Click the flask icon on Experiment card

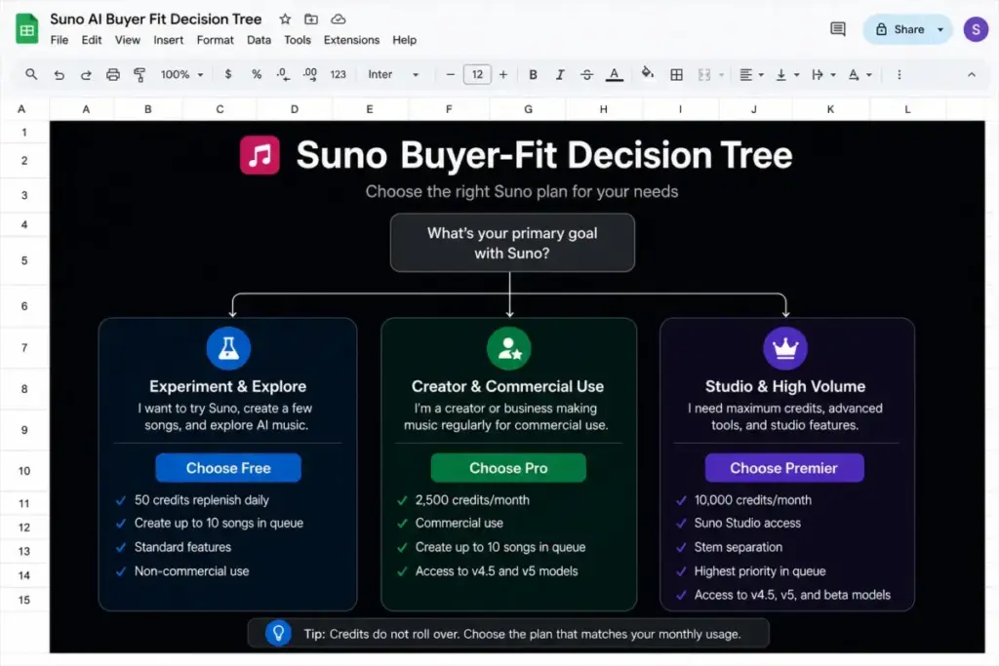coord(228,348)
